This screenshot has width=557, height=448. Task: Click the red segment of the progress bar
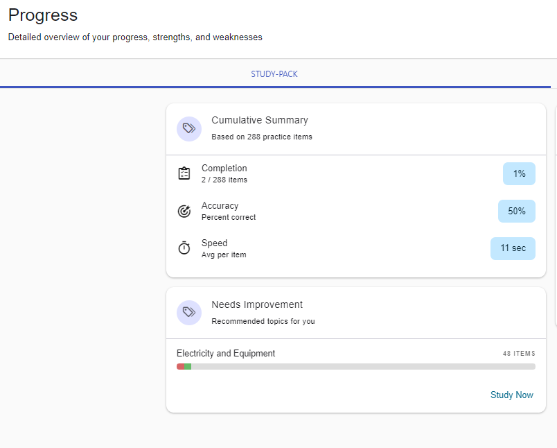point(180,367)
